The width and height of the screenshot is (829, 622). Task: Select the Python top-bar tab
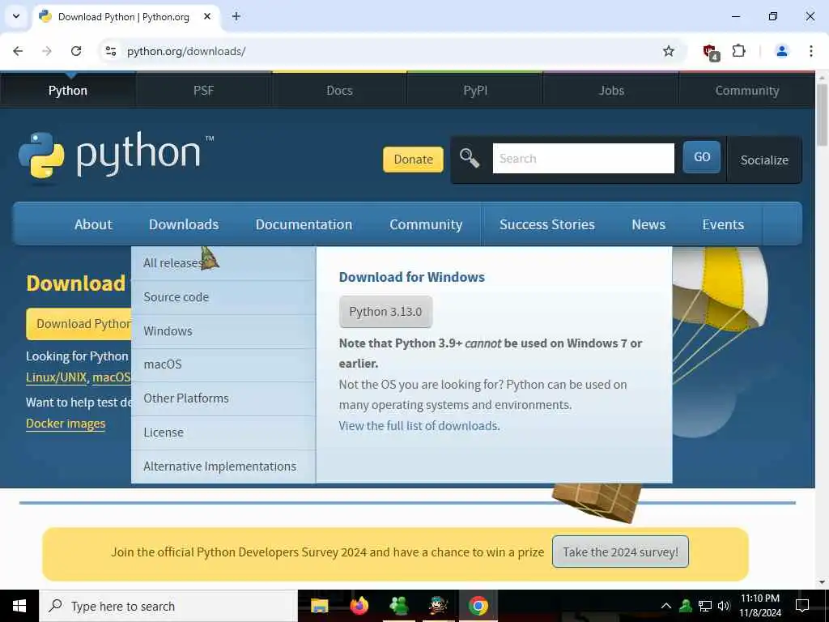[68, 90]
